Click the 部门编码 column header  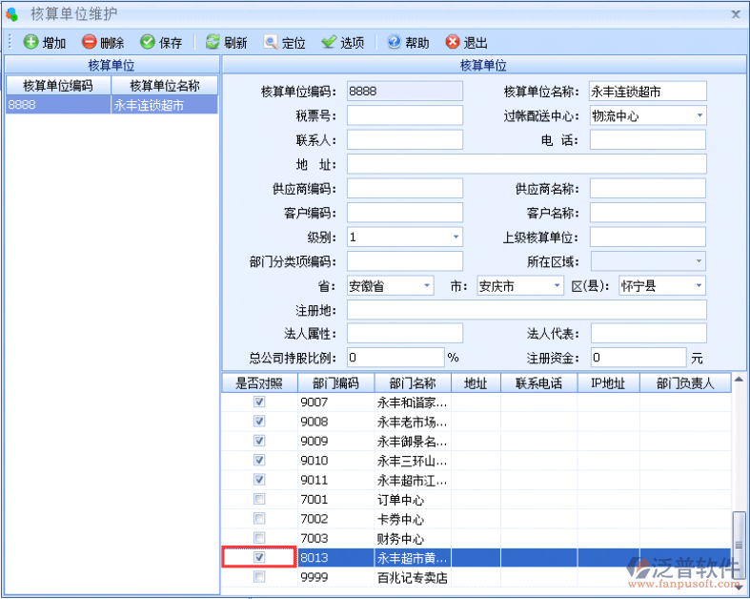pos(334,383)
